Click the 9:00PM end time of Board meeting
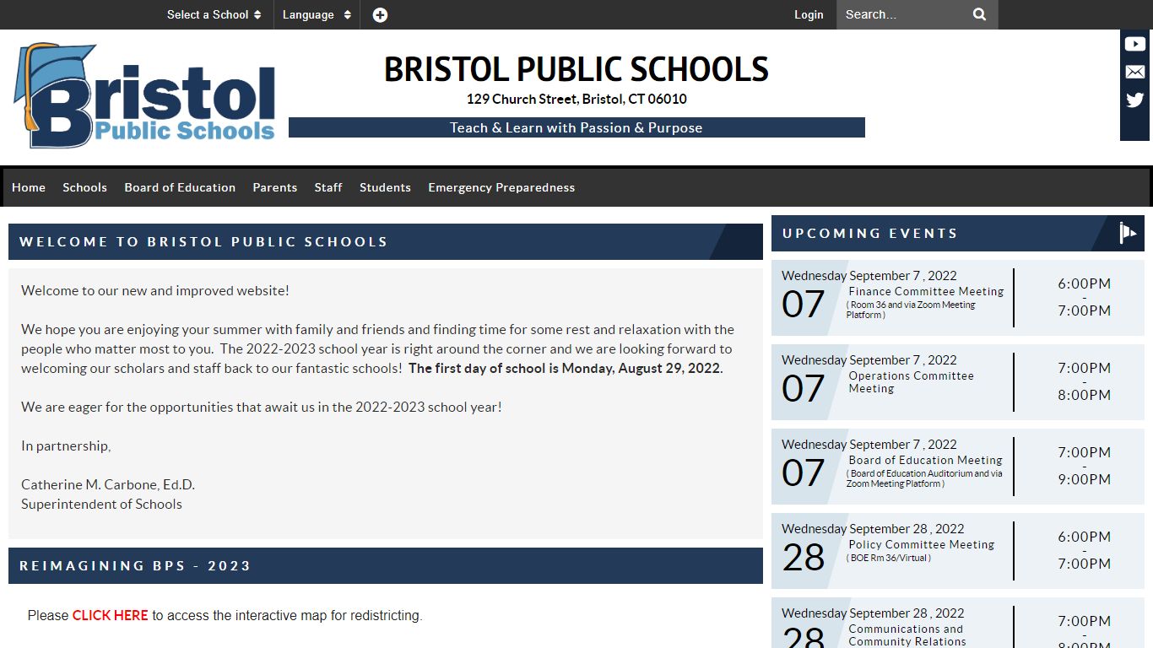Viewport: 1153px width, 648px height. pos(1085,479)
